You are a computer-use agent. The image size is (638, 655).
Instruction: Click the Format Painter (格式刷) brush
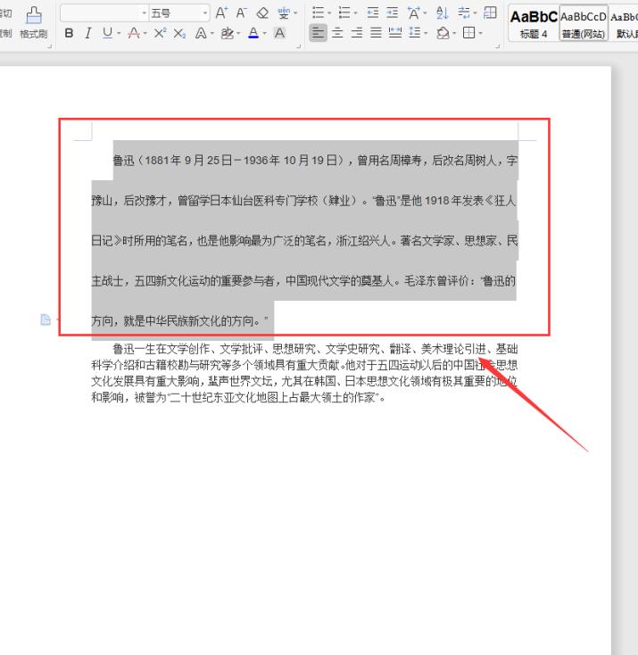pyautogui.click(x=34, y=21)
